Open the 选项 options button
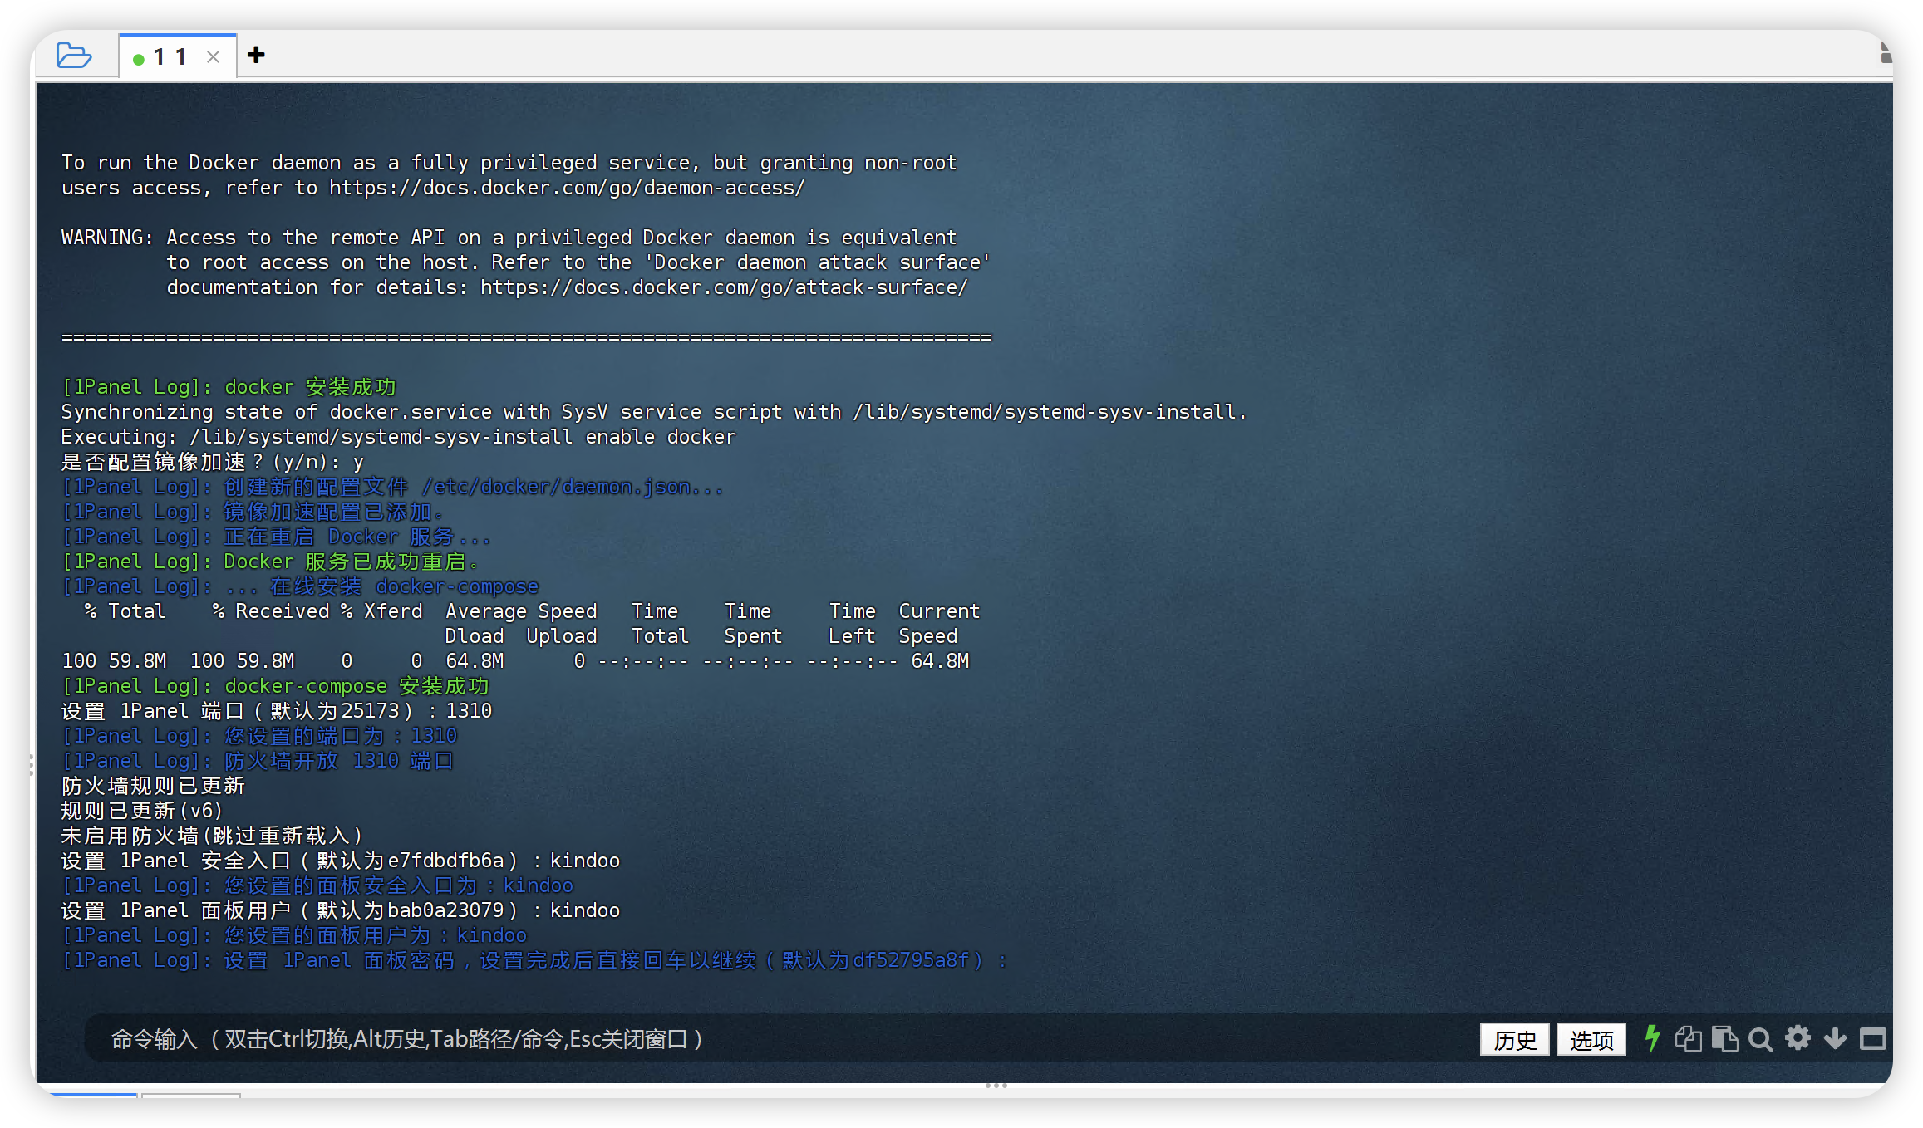 tap(1591, 1039)
